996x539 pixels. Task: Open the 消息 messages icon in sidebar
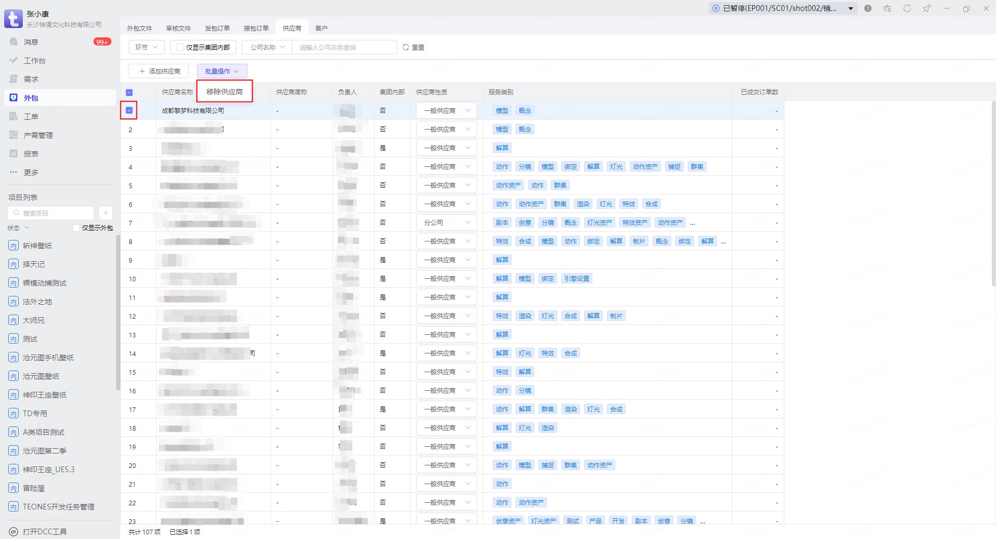[x=14, y=42]
